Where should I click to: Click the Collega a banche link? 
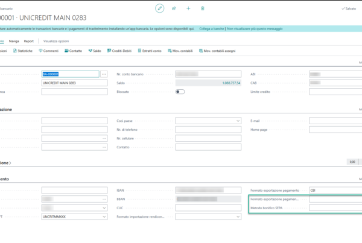click(212, 28)
